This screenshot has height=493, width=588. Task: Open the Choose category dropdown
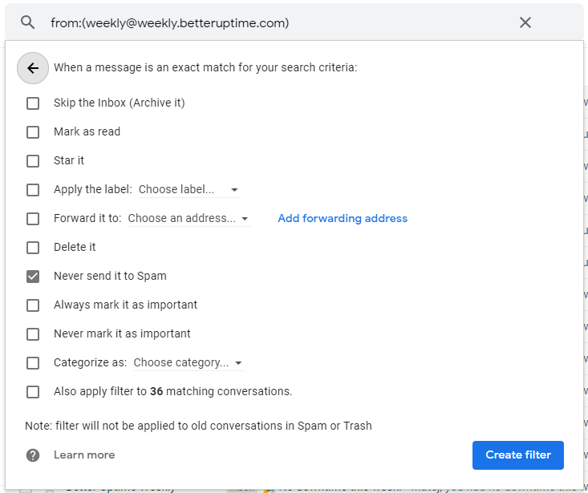tap(189, 363)
